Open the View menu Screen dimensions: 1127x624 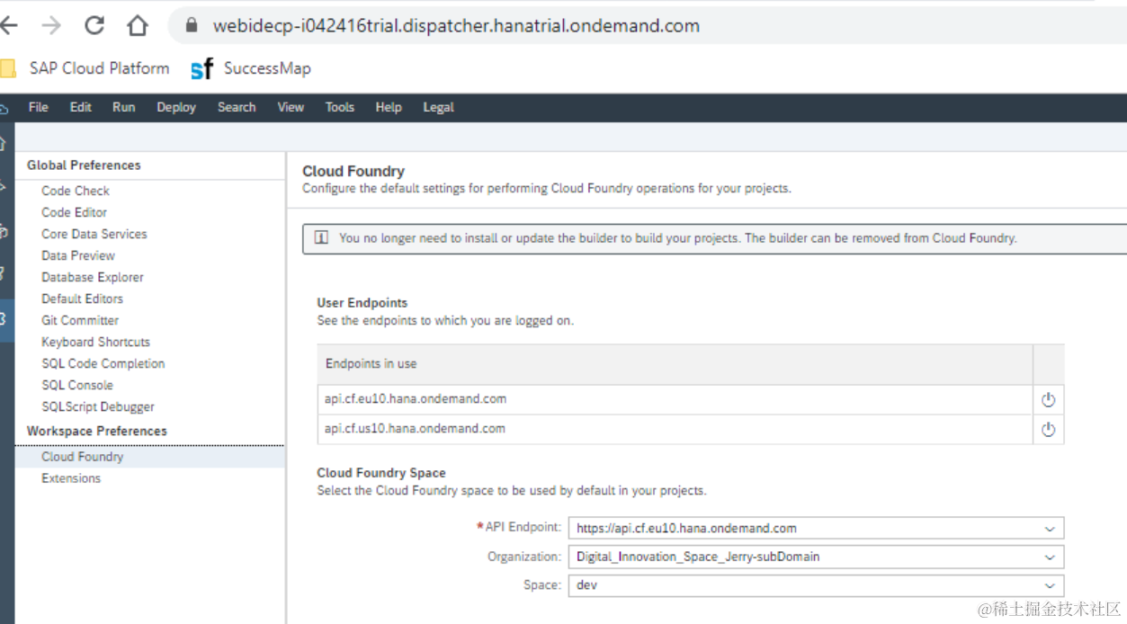[x=291, y=107]
